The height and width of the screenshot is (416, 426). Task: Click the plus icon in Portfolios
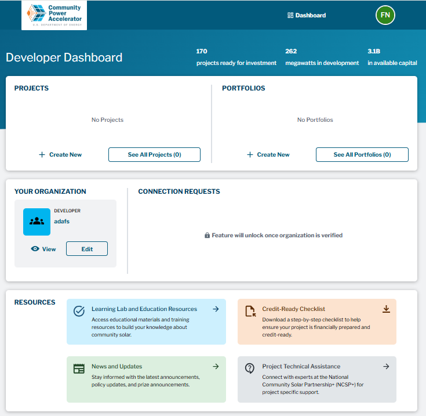tap(250, 155)
